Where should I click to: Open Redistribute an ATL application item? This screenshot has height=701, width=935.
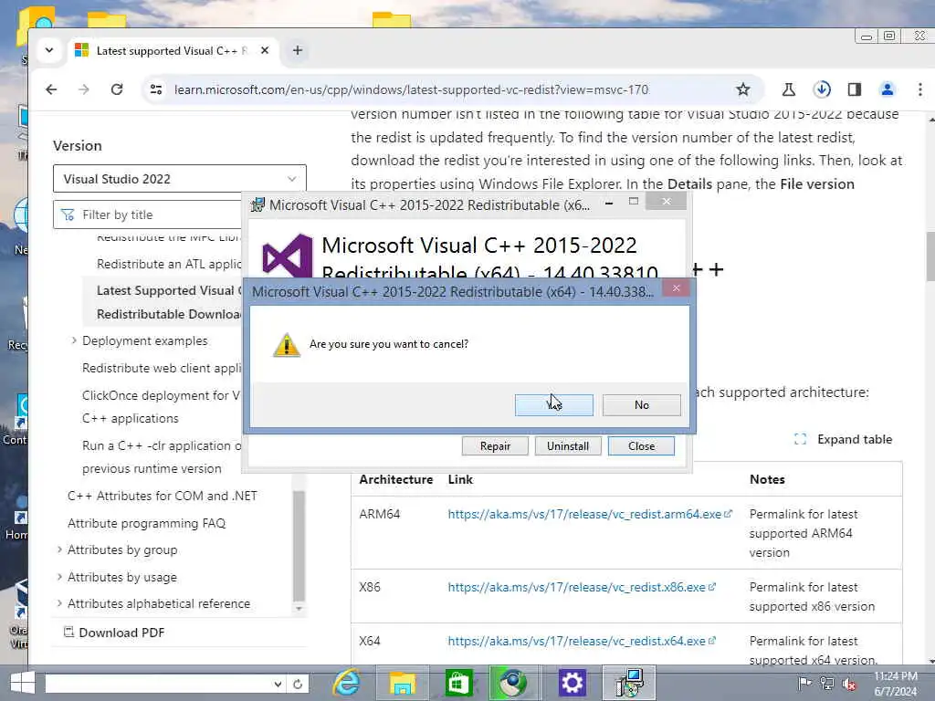click(x=169, y=264)
